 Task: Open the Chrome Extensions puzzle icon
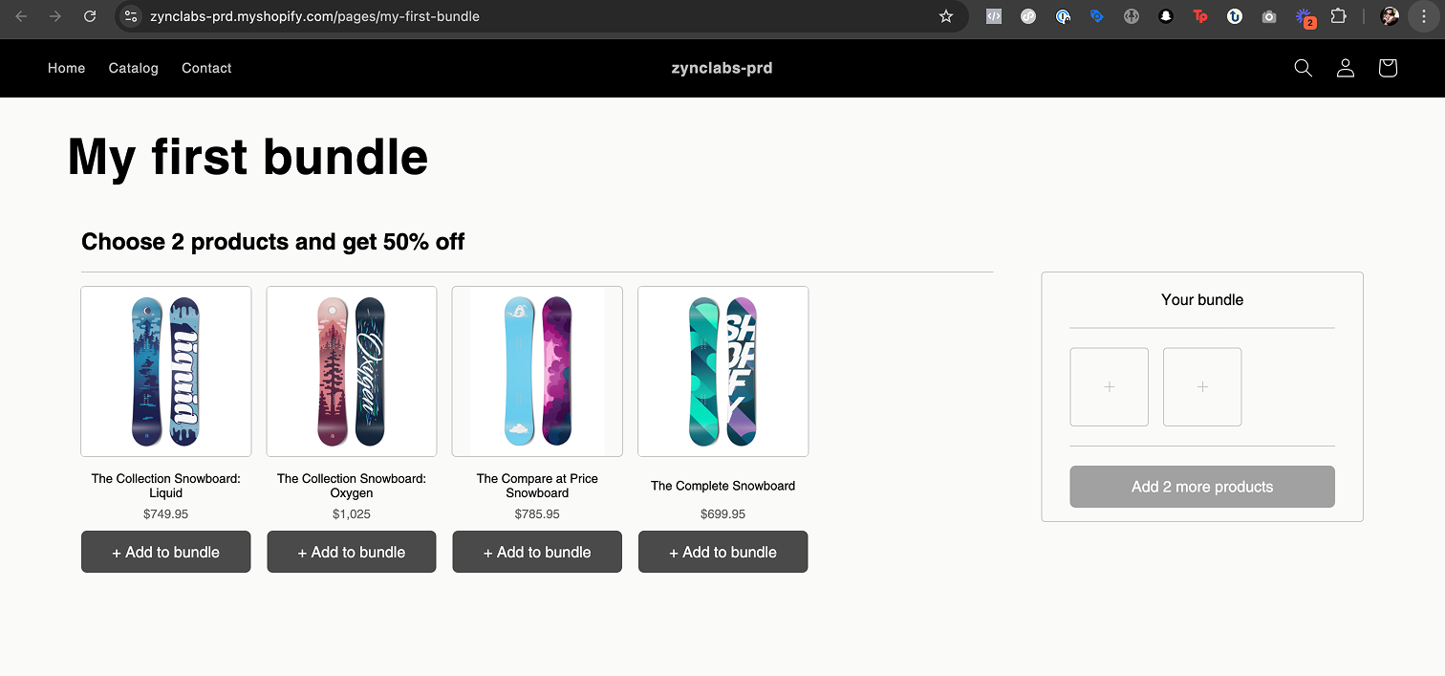(x=1338, y=16)
